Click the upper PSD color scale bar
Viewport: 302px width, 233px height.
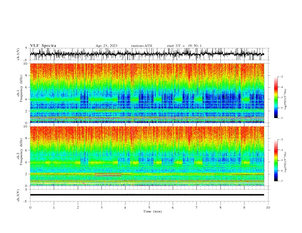pyautogui.click(x=276, y=97)
